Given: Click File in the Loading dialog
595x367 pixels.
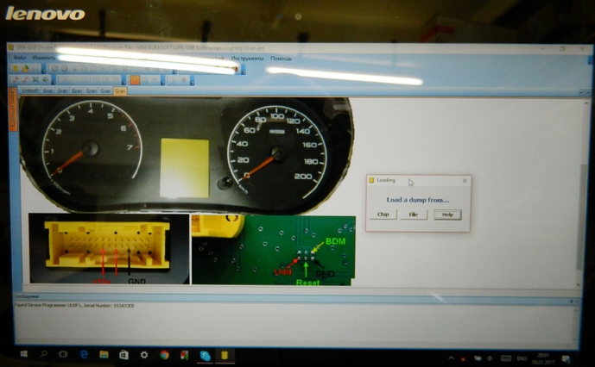Looking at the screenshot, I should coord(414,215).
